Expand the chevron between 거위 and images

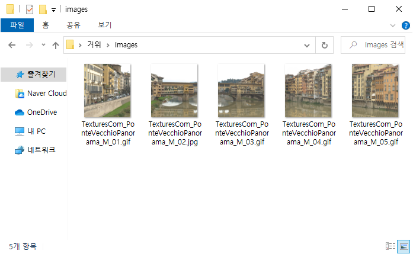(x=108, y=45)
